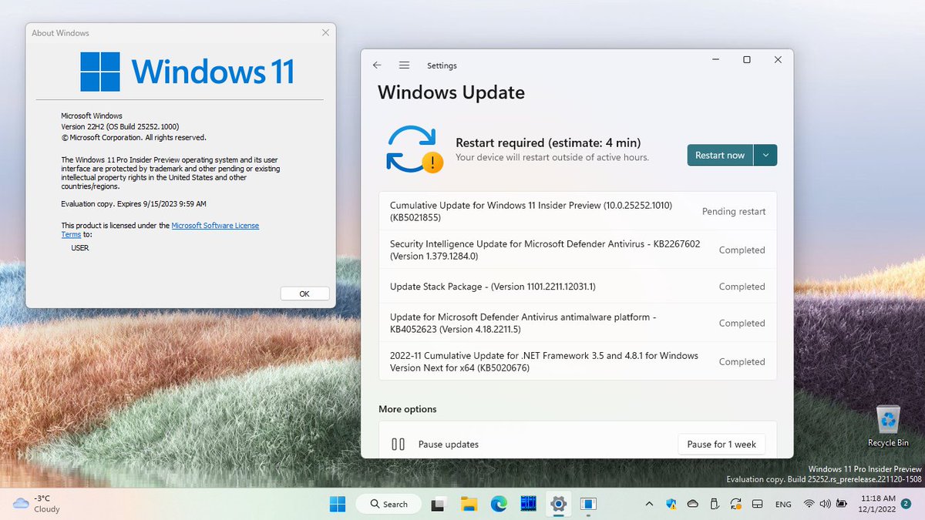Click the volume speaker tray icon
Screen dimensions: 925x520
(825, 504)
